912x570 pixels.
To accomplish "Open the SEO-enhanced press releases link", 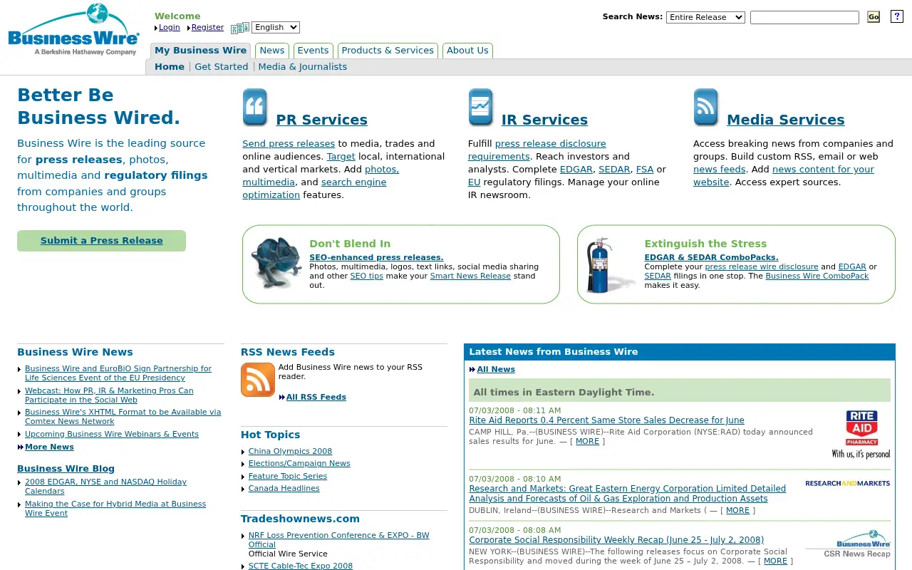I will pyautogui.click(x=376, y=258).
